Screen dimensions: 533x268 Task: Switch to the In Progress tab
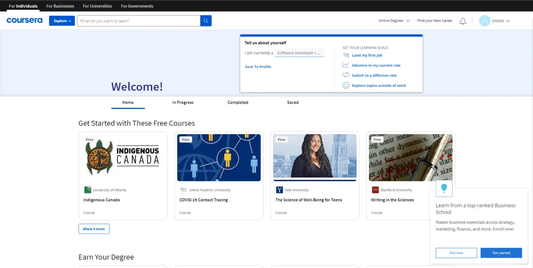[x=183, y=102]
